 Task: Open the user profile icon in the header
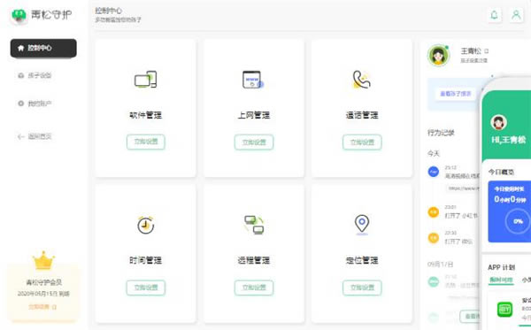516,15
